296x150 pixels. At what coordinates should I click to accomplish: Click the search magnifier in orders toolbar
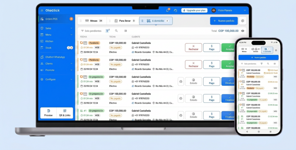point(116,31)
